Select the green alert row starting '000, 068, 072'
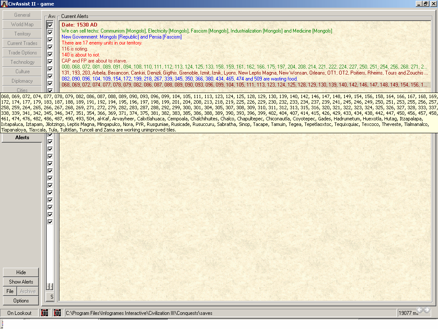This screenshot has width=438, height=329. (x=244, y=67)
